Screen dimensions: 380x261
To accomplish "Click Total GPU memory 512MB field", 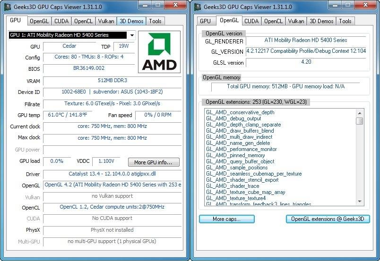I will coord(285,87).
